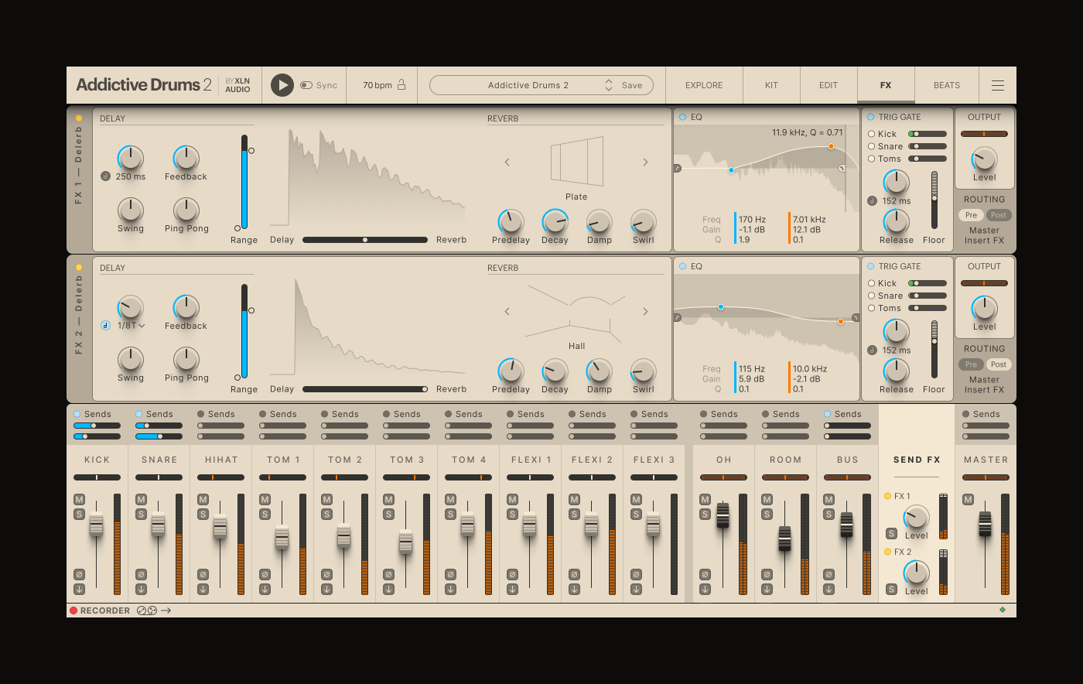
Task: Toggle Send FX 1 power indicator
Action: pyautogui.click(x=887, y=496)
